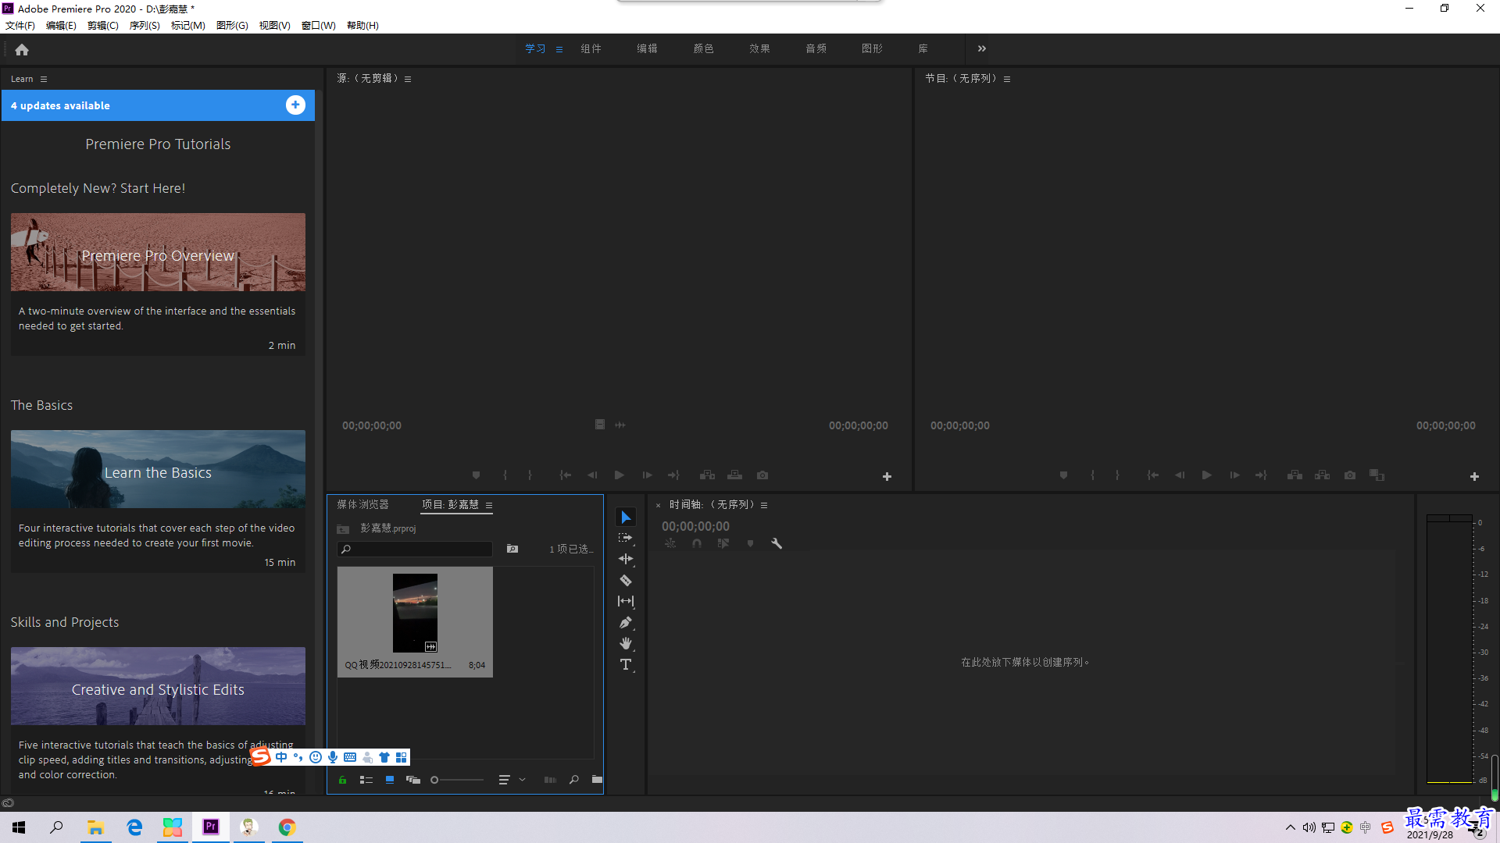Image resolution: width=1500 pixels, height=843 pixels.
Task: Select the Ripple Edit tool
Action: coord(626,559)
